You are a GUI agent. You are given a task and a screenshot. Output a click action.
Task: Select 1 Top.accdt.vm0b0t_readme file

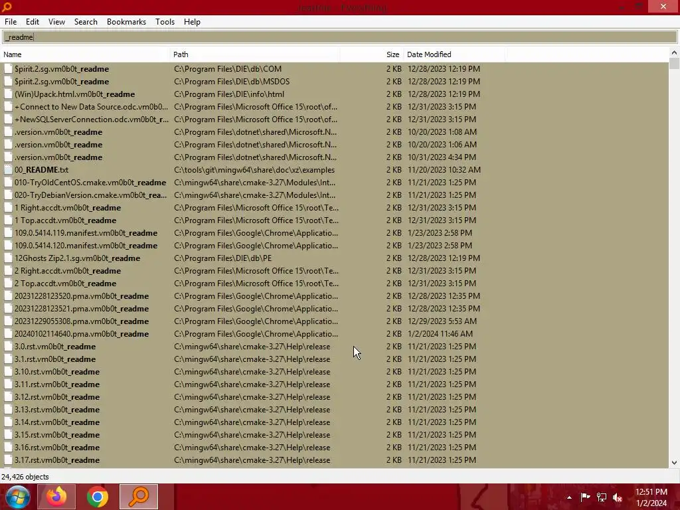coord(65,220)
